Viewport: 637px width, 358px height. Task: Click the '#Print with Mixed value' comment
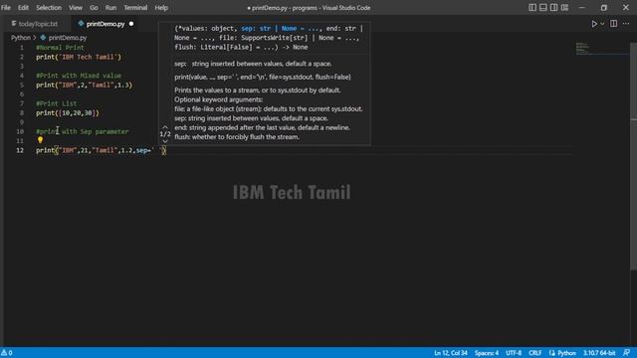[x=79, y=76]
